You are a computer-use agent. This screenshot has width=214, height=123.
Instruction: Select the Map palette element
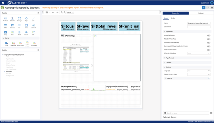pos(12,33)
